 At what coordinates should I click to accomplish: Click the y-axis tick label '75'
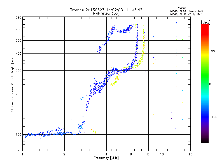(20, 150)
